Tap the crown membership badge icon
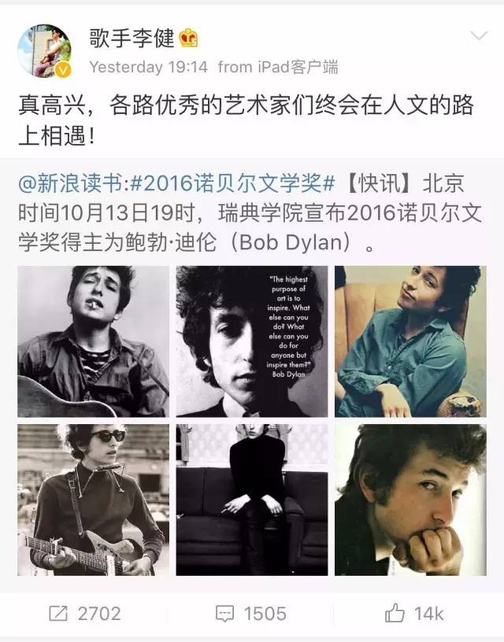This screenshot has height=642, width=504. click(188, 38)
